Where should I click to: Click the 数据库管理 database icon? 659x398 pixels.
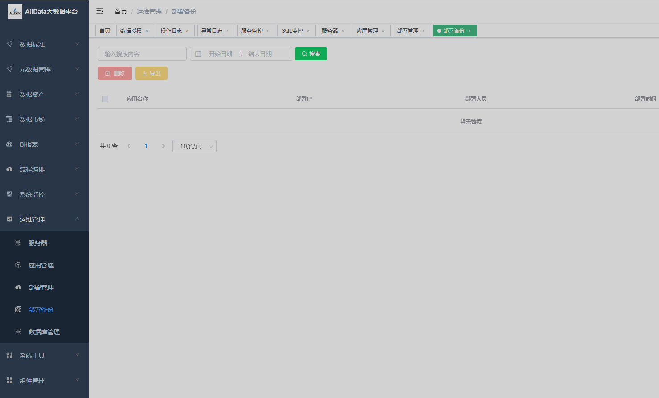(x=18, y=332)
